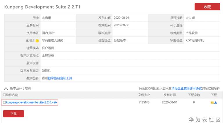The height and width of the screenshot is (127, 224).
Task: Click the blue download arrow icon
Action: click(x=216, y=102)
